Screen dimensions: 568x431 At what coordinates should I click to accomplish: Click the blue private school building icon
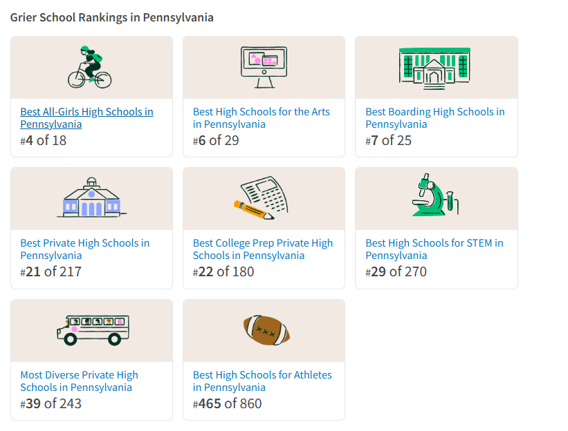[91, 198]
